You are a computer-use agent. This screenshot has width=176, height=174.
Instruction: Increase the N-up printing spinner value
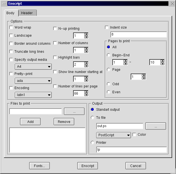pos(86,34)
